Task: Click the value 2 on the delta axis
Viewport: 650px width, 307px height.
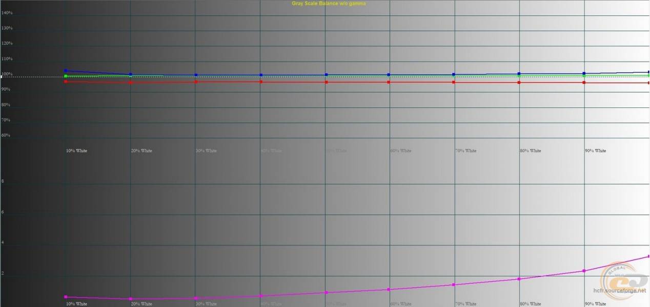Action: tap(3, 274)
